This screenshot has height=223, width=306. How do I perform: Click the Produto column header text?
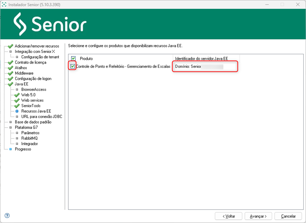[86, 58]
